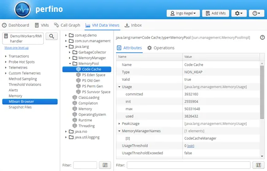This screenshot has width=267, height=171.
Task: Expand the java.util.logging folder
Action: [66, 137]
